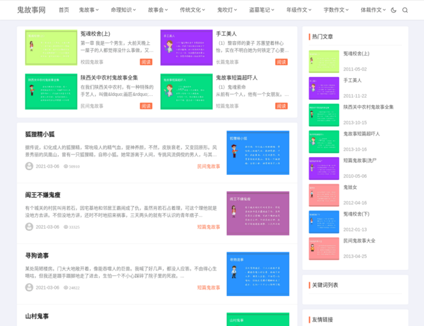Click view count eye icon 33325
The height and width of the screenshot is (326, 424).
tap(66, 227)
